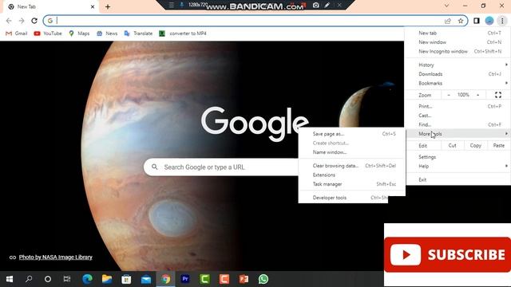Open Developer tools from submenu

point(343,198)
